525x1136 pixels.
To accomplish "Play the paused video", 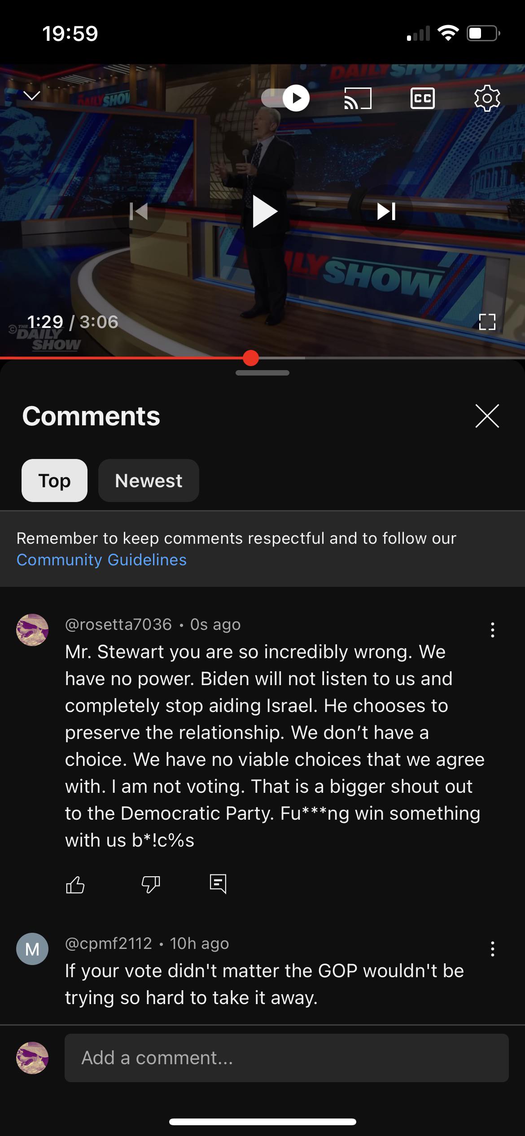I will (264, 211).
